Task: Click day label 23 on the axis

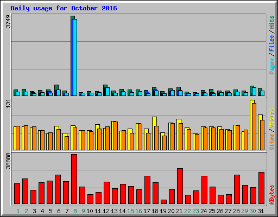Action: click(x=195, y=211)
